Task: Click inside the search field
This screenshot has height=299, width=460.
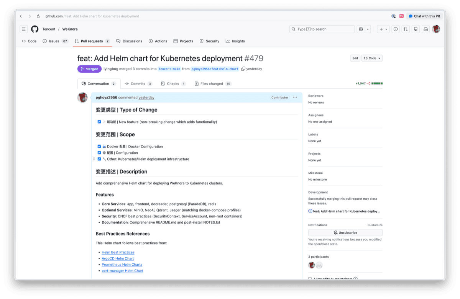Action: (322, 29)
